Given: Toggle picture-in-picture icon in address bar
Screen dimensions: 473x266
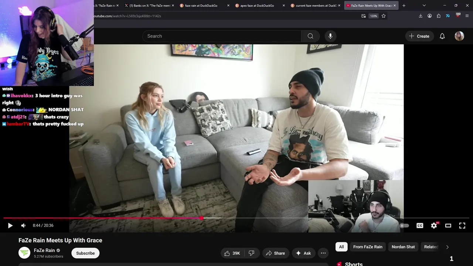Looking at the screenshot, I should pyautogui.click(x=364, y=16).
